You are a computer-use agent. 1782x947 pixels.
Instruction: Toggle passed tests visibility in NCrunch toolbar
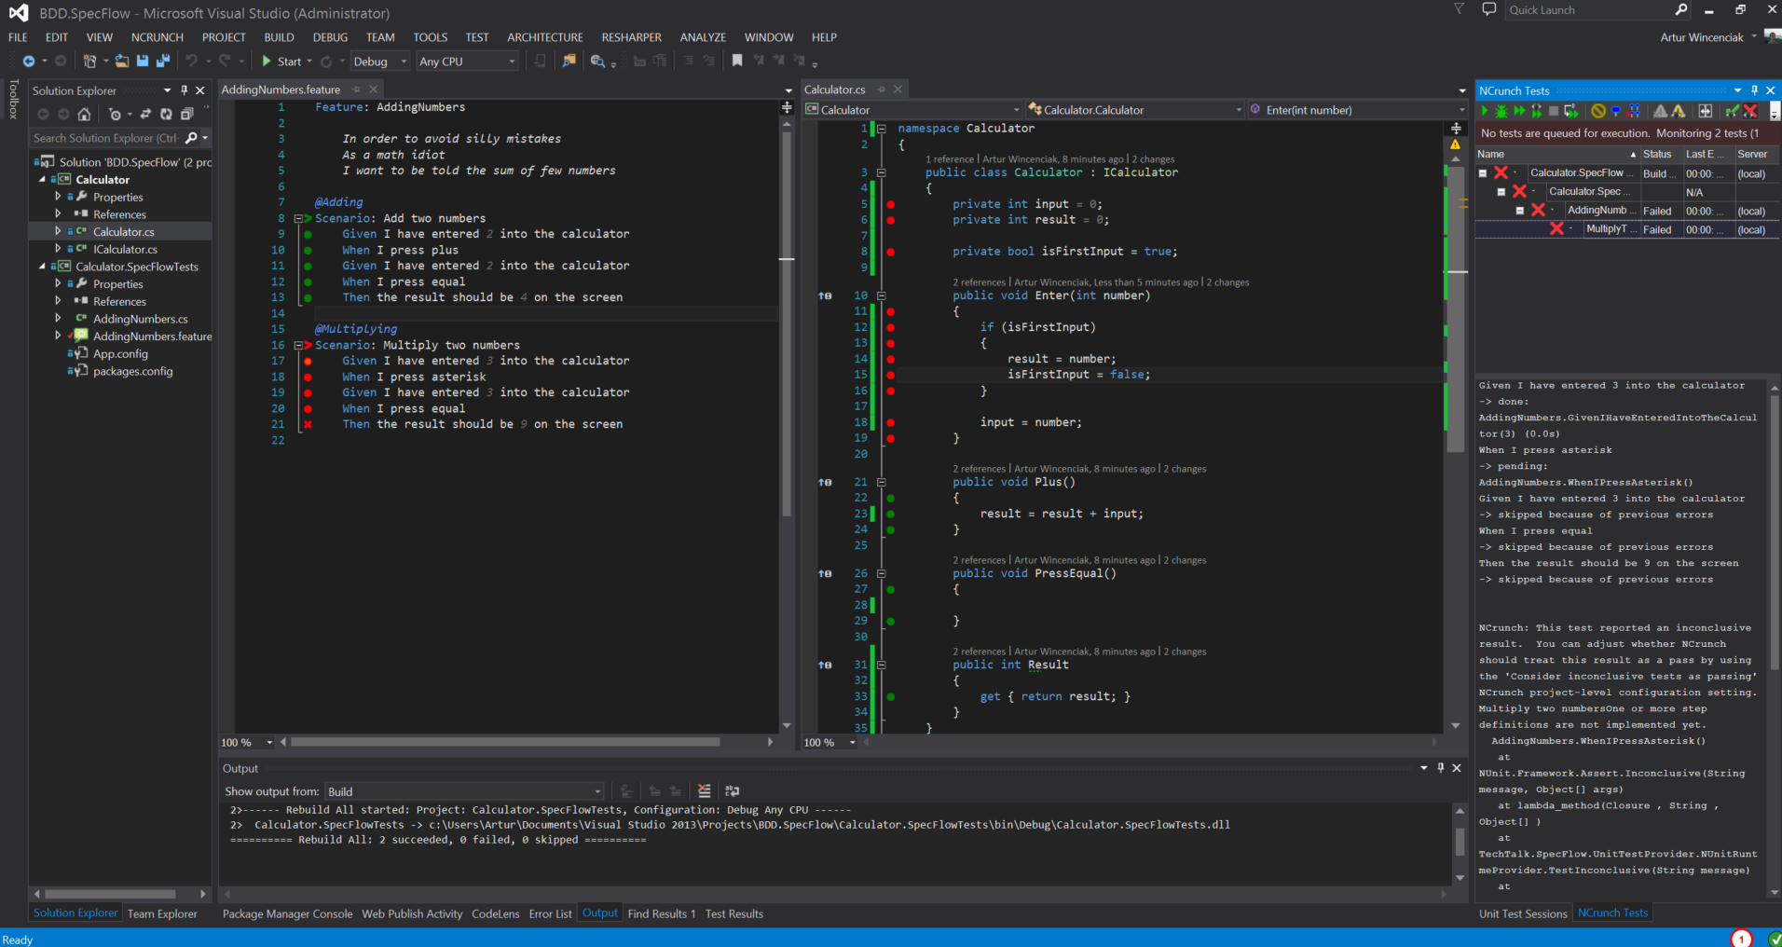tap(1731, 111)
